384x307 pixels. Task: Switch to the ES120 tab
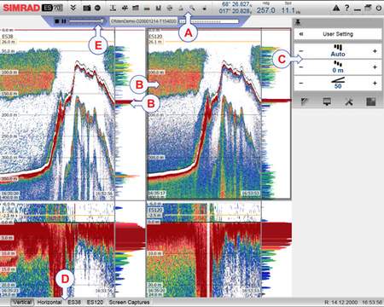[95, 302]
